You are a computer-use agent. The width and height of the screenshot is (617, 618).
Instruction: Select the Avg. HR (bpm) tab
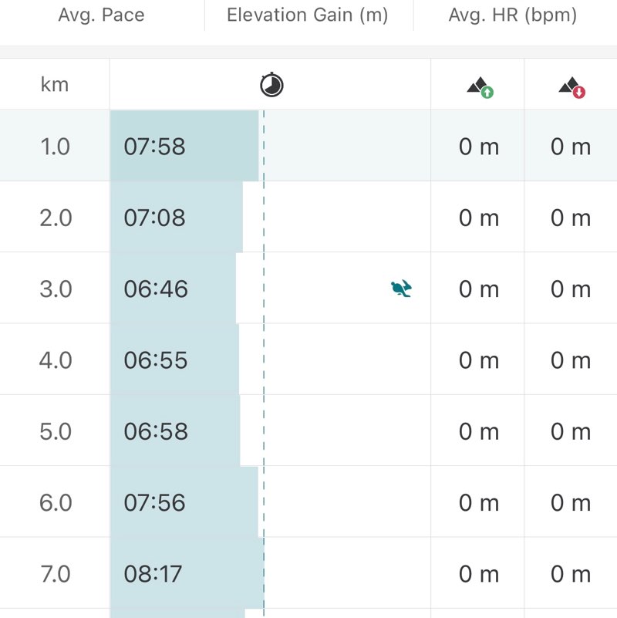point(512,15)
